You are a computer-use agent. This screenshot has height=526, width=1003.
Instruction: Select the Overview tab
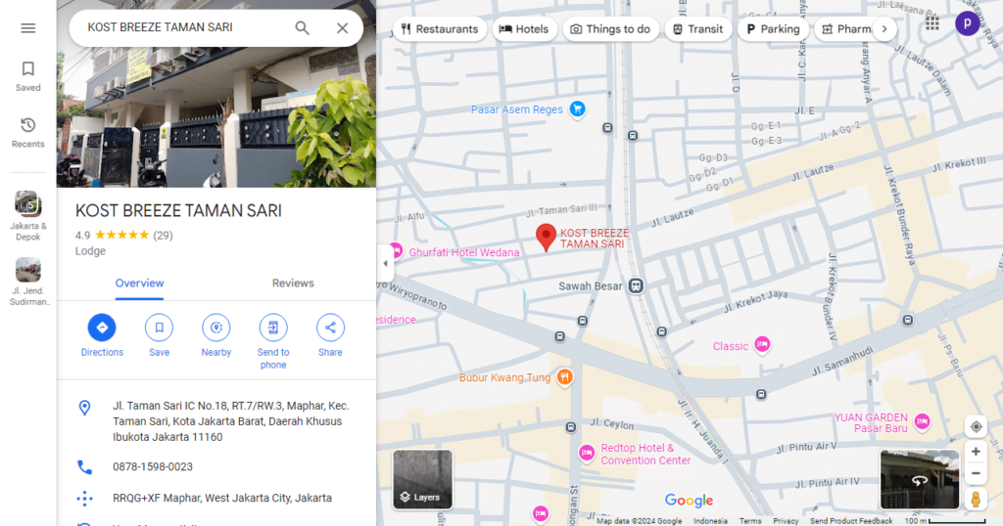pos(139,284)
